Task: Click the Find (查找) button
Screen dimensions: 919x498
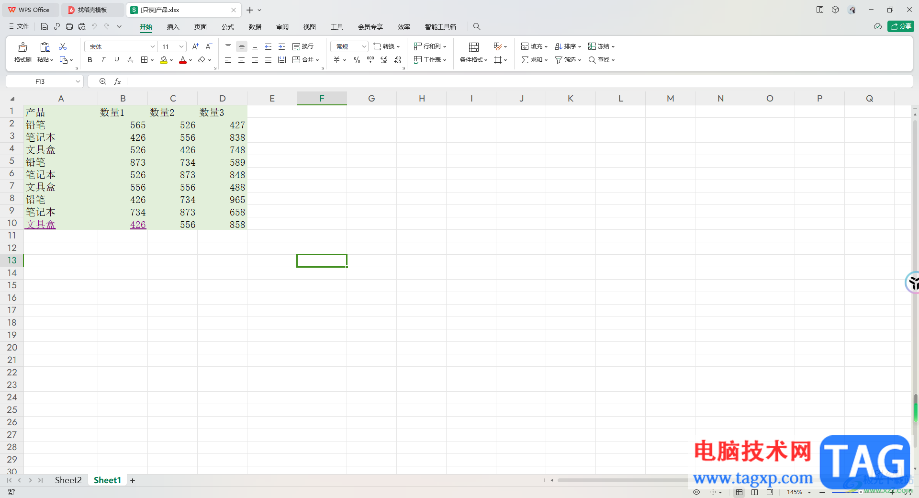Action: click(601, 60)
